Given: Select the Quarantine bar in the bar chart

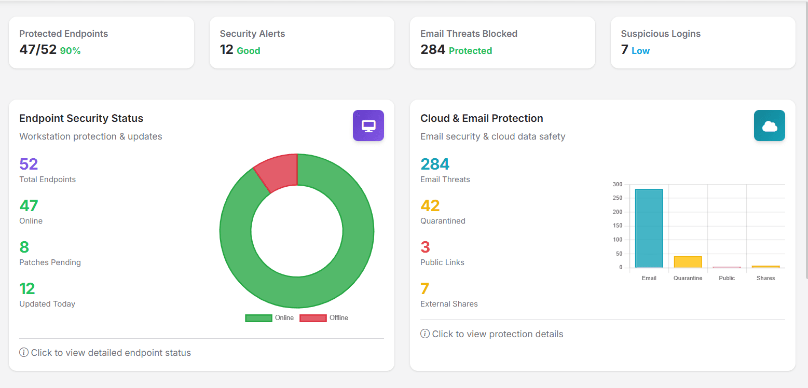Looking at the screenshot, I should click(x=688, y=260).
